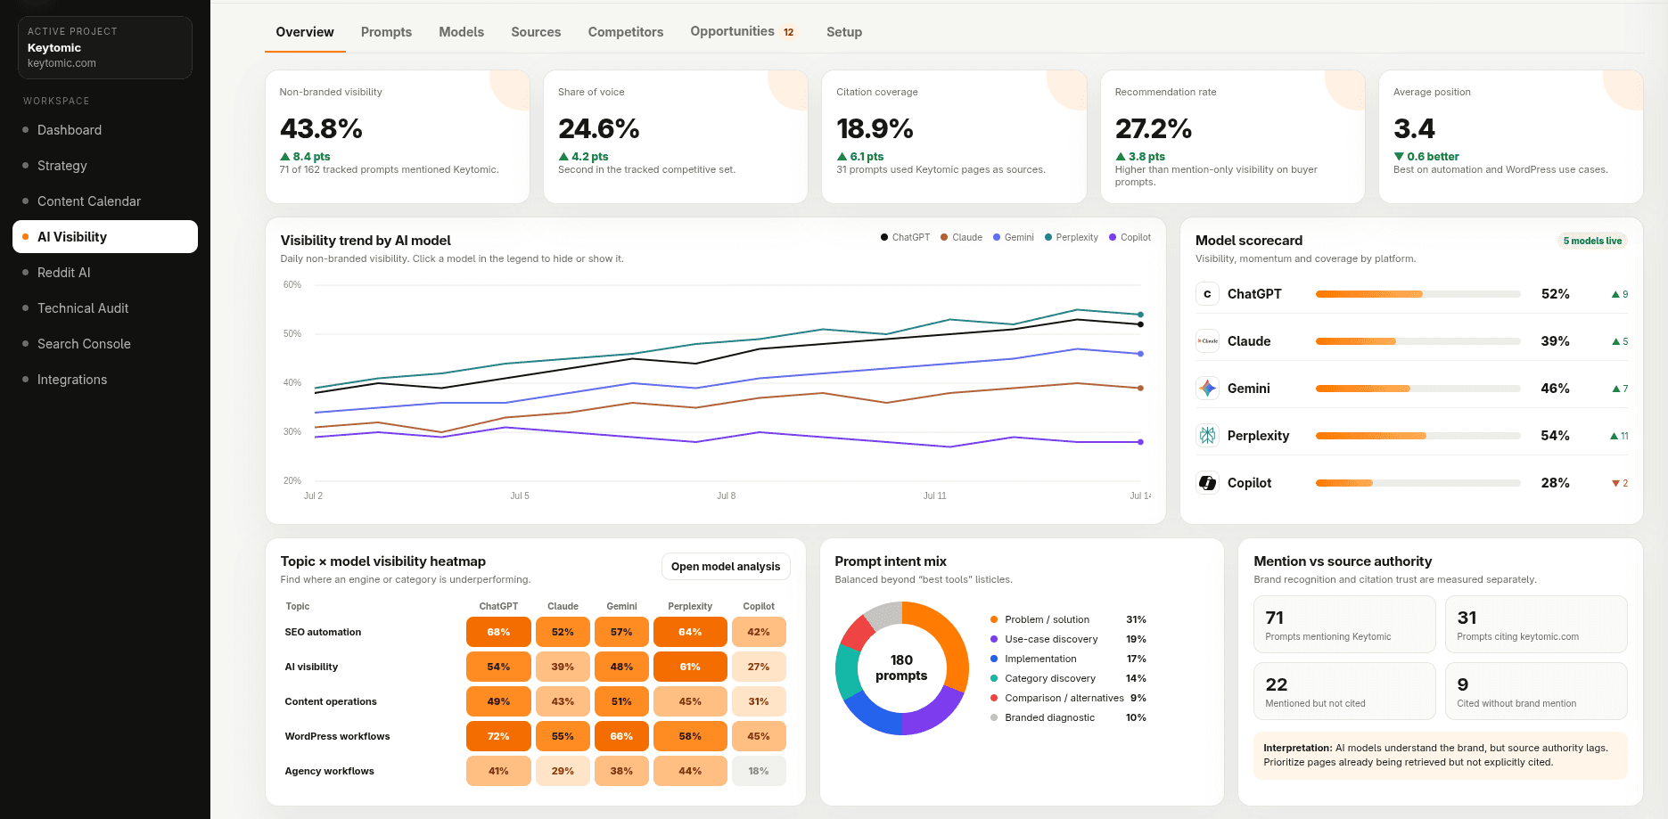Screen dimensions: 1668x819
Task: Open the Opportunities tab
Action: tap(743, 32)
